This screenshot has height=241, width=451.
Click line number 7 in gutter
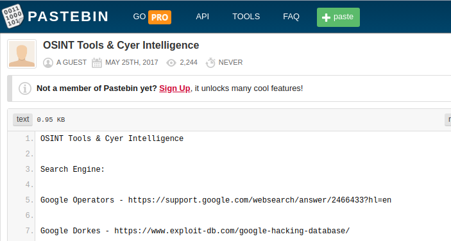(x=29, y=231)
